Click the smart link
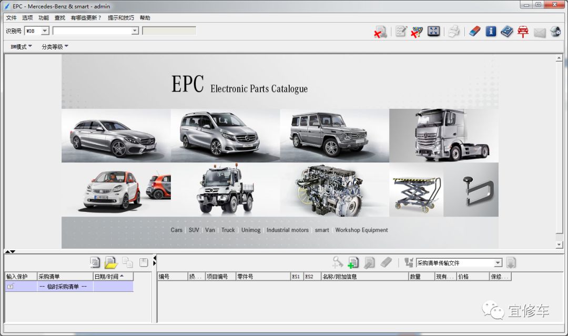This screenshot has width=568, height=336. (322, 230)
